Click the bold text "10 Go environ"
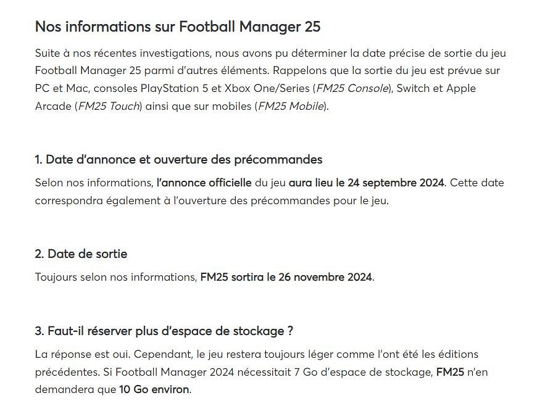The height and width of the screenshot is (401, 553). pyautogui.click(x=155, y=390)
